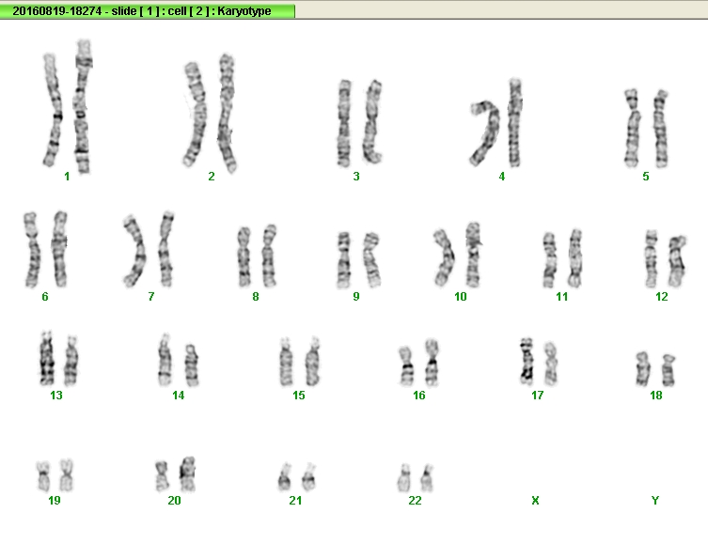Click the green label '6'
This screenshot has width=708, height=544.
point(45,297)
